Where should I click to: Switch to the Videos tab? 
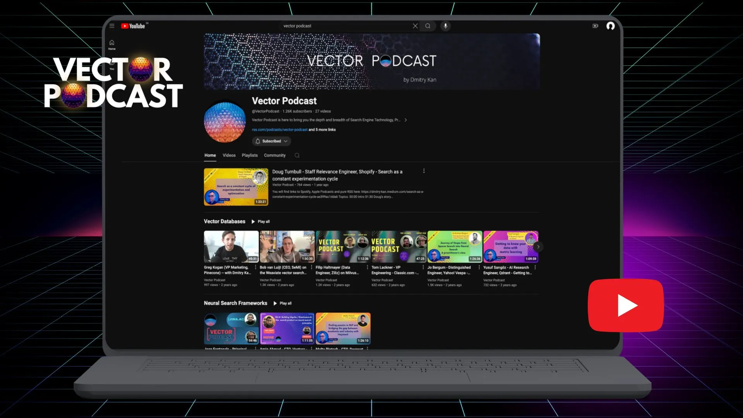pyautogui.click(x=229, y=155)
